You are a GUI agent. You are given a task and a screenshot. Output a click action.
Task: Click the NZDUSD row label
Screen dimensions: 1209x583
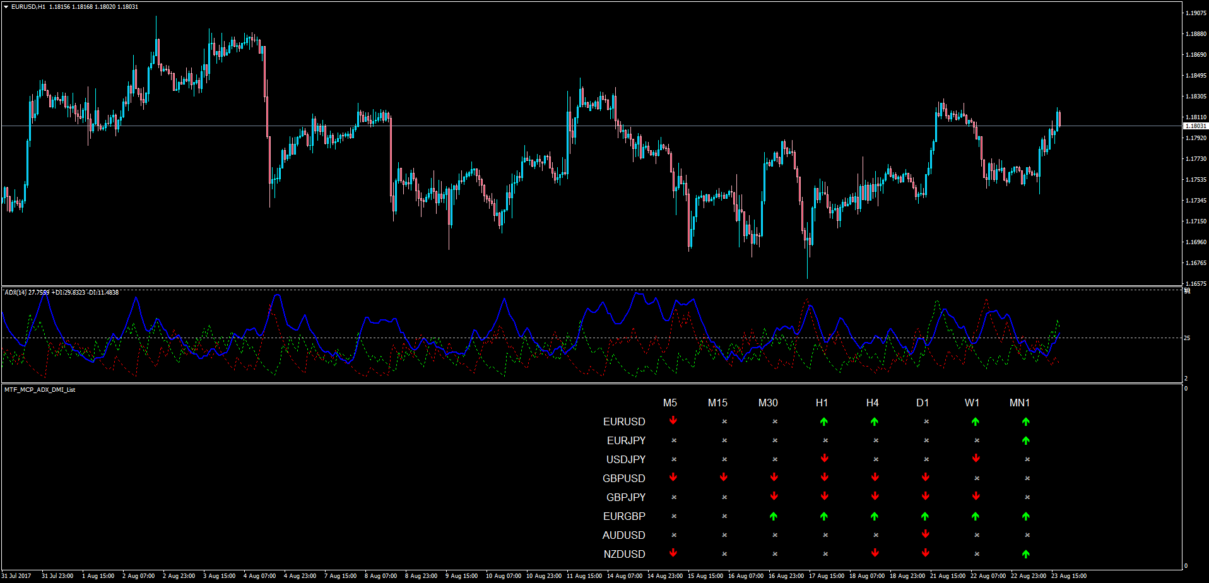[625, 554]
